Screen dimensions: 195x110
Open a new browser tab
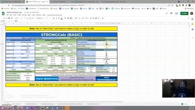124,2
